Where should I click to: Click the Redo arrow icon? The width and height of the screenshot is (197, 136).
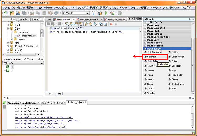[56, 13]
